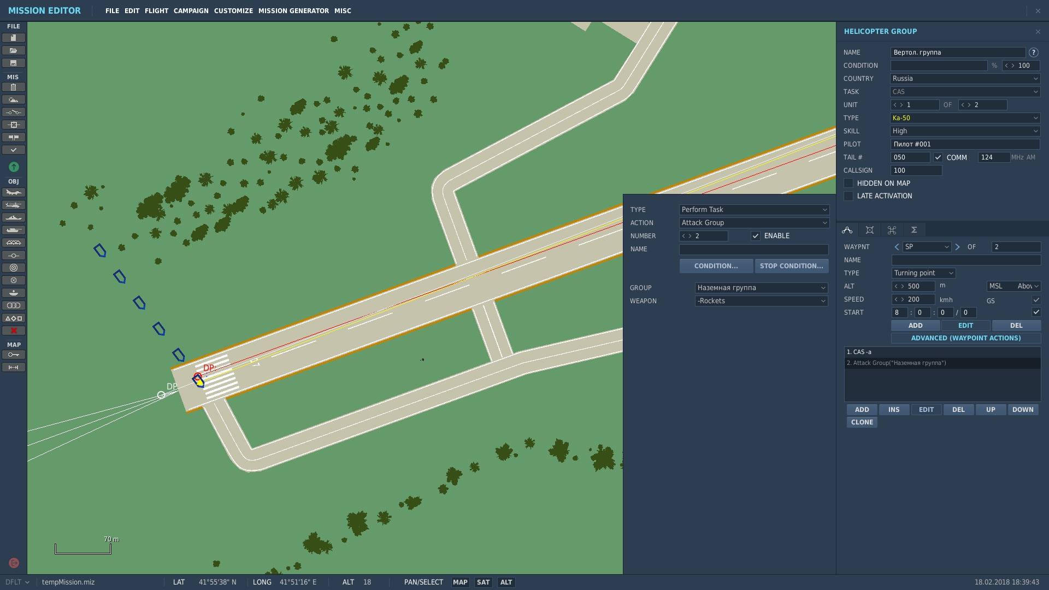This screenshot has height=590, width=1049.
Task: Open the map distance ruler tool
Action: pyautogui.click(x=14, y=368)
